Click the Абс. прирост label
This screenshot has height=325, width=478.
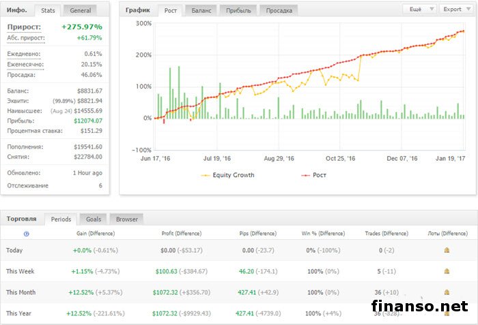pos(26,37)
